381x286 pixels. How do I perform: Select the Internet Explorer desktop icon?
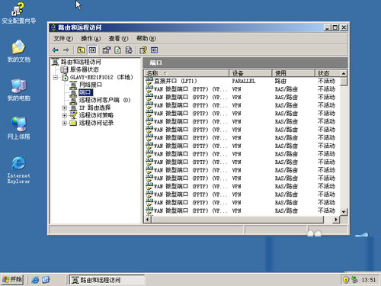coord(18,170)
